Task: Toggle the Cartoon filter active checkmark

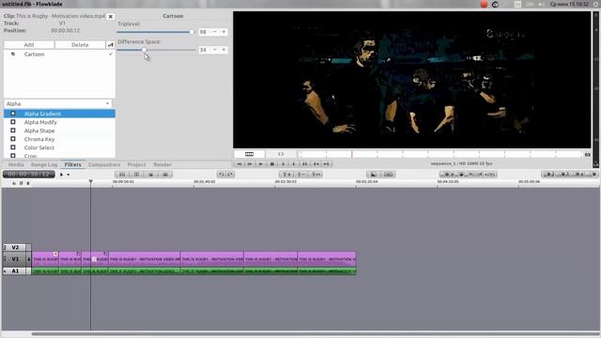Action: click(x=111, y=54)
